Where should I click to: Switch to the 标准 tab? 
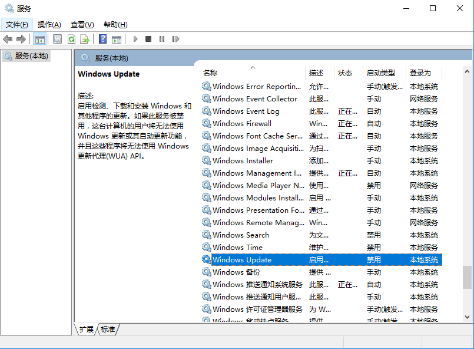[108, 330]
